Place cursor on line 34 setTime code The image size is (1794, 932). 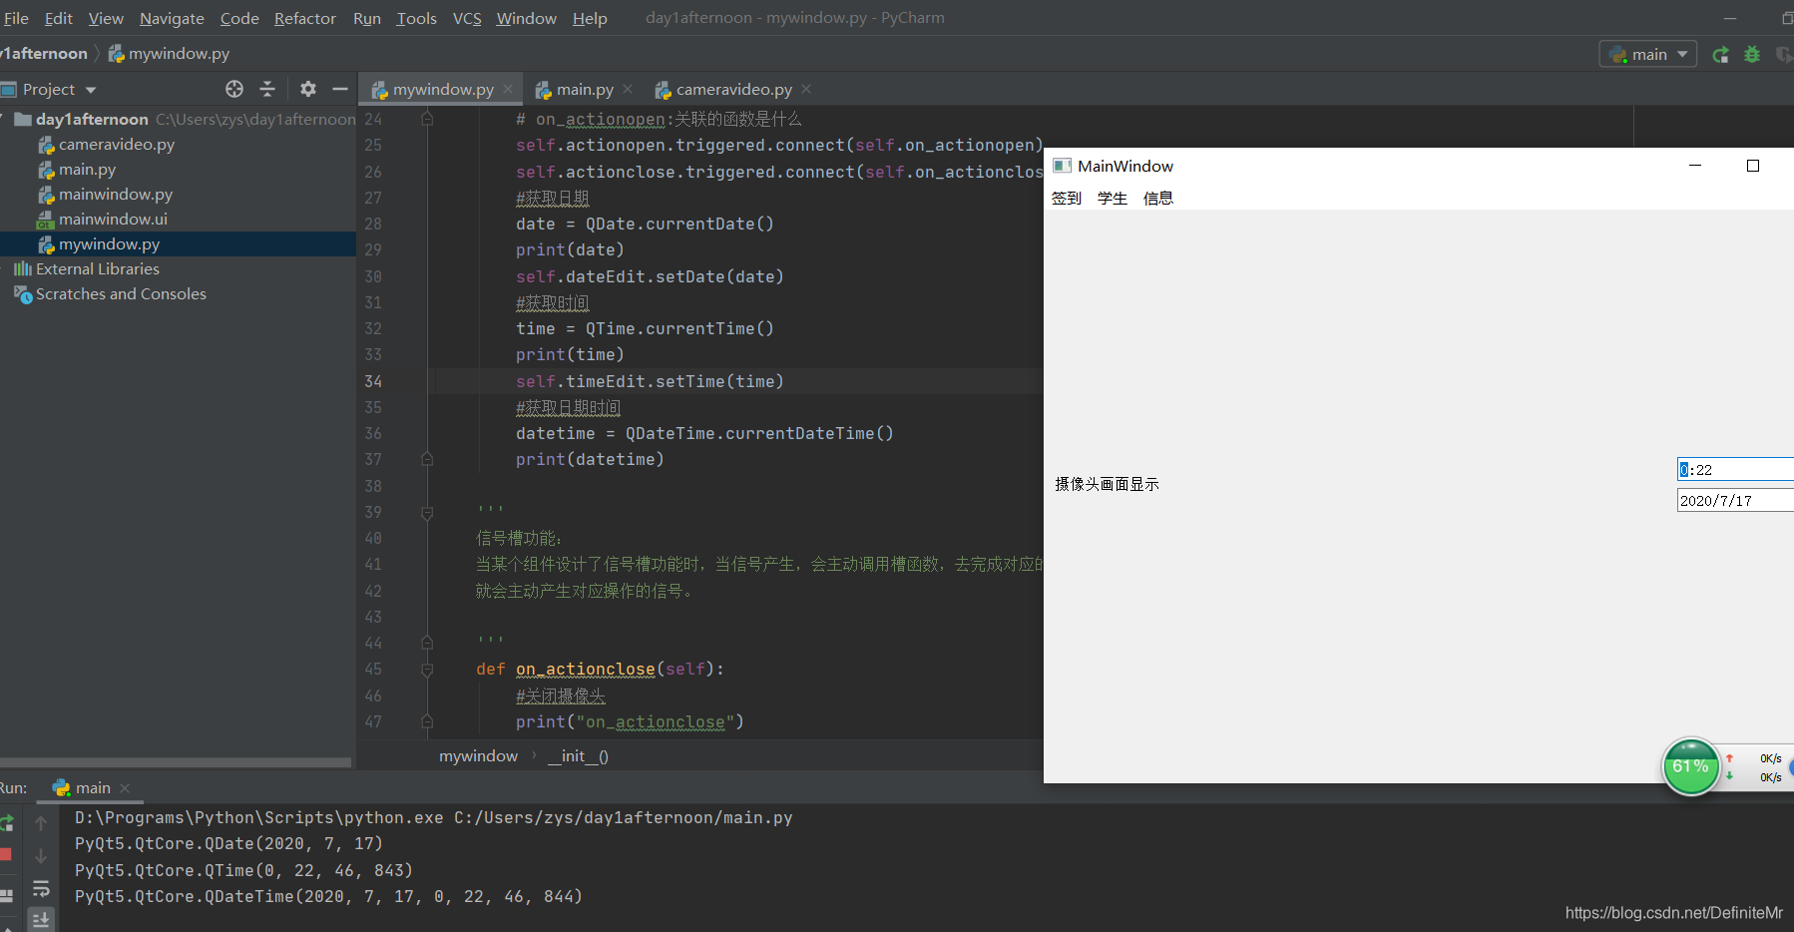coord(650,381)
